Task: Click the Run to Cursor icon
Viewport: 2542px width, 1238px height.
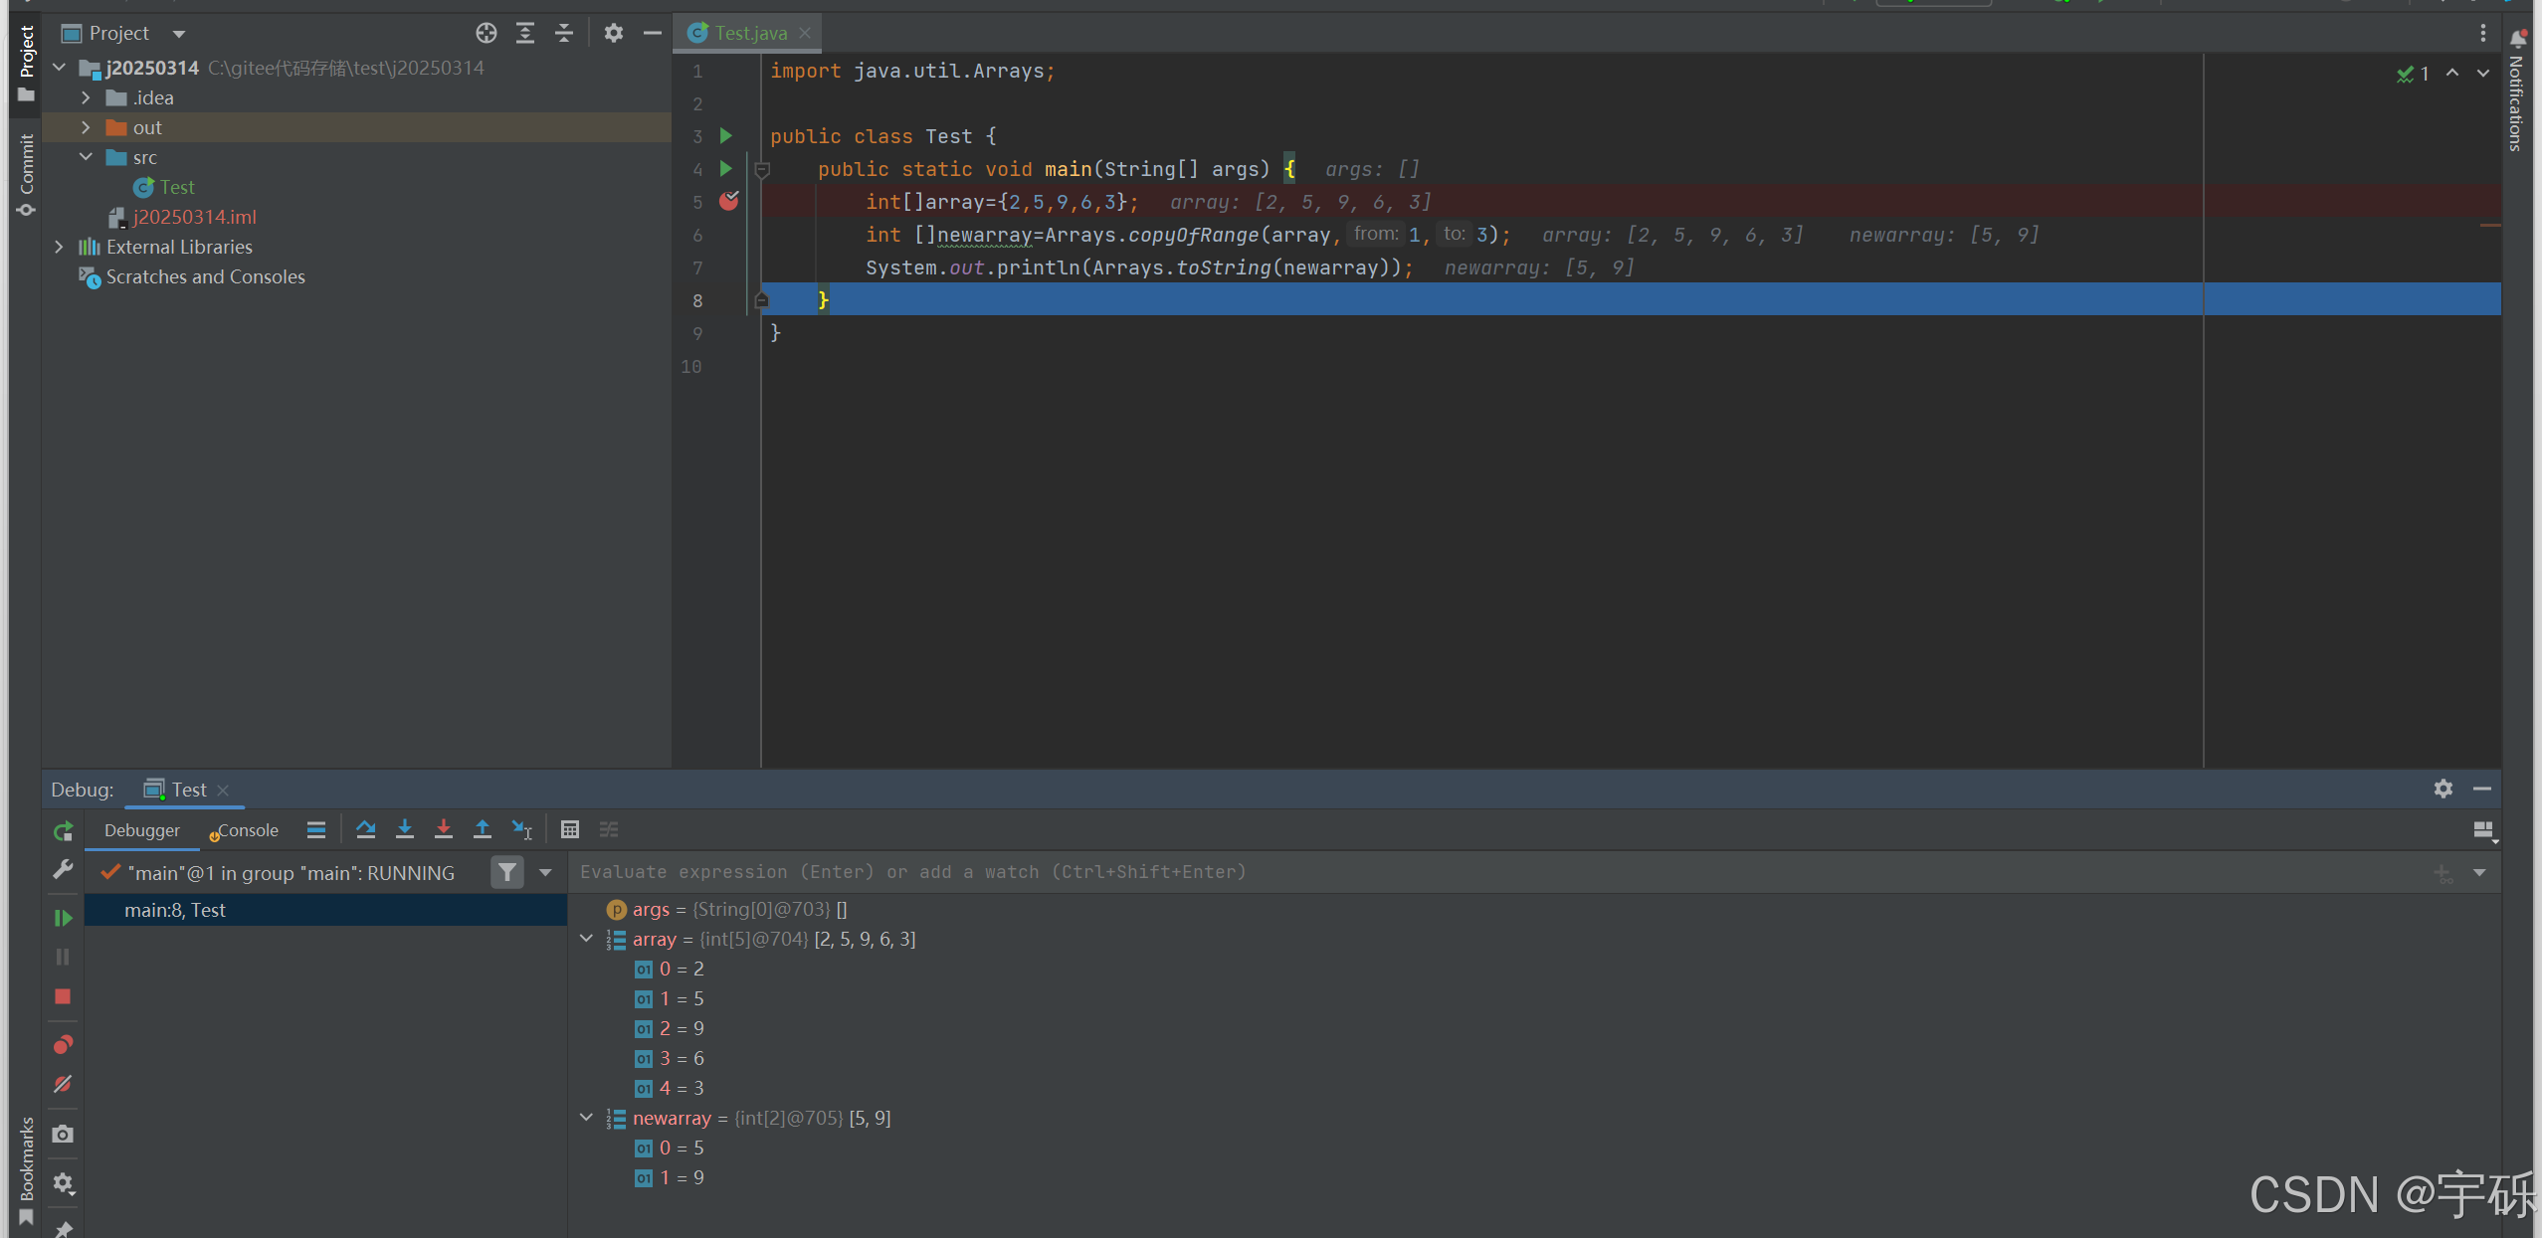Action: (x=521, y=829)
